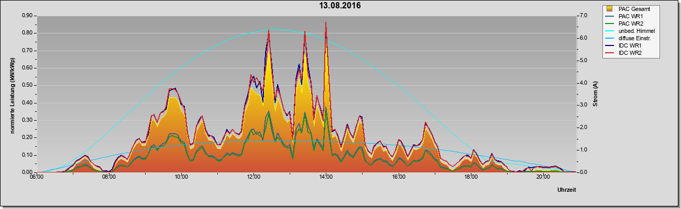
Task: Click the 14:00 time axis label
Action: [x=326, y=177]
